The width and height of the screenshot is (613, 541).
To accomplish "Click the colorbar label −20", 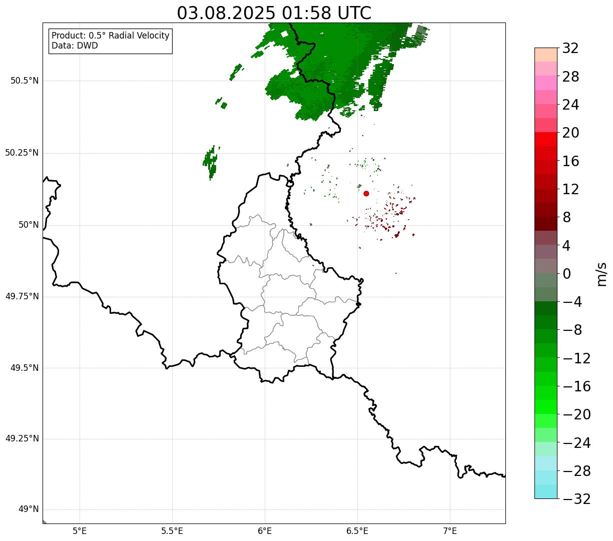I will 576,414.
